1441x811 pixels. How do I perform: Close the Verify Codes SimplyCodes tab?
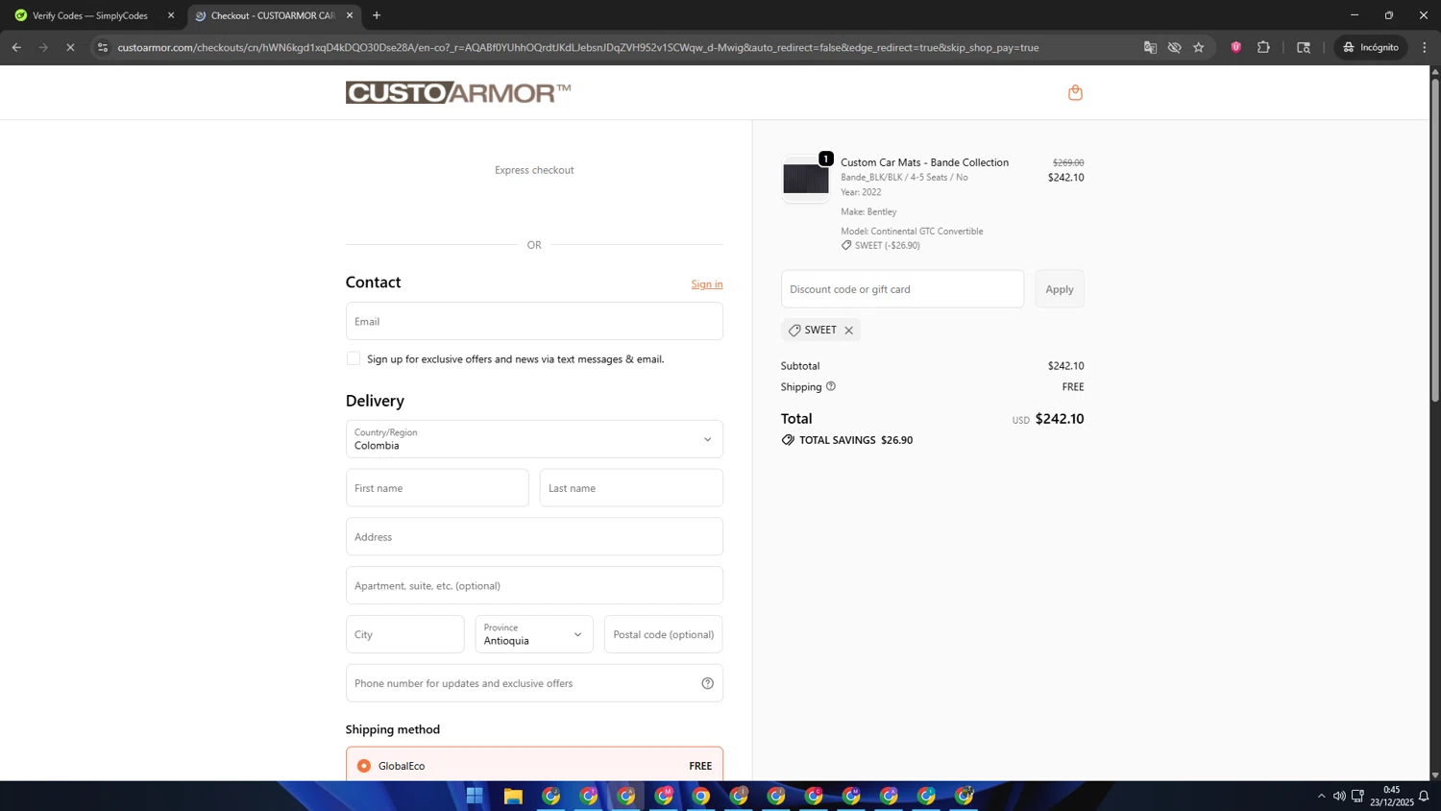coord(171,15)
